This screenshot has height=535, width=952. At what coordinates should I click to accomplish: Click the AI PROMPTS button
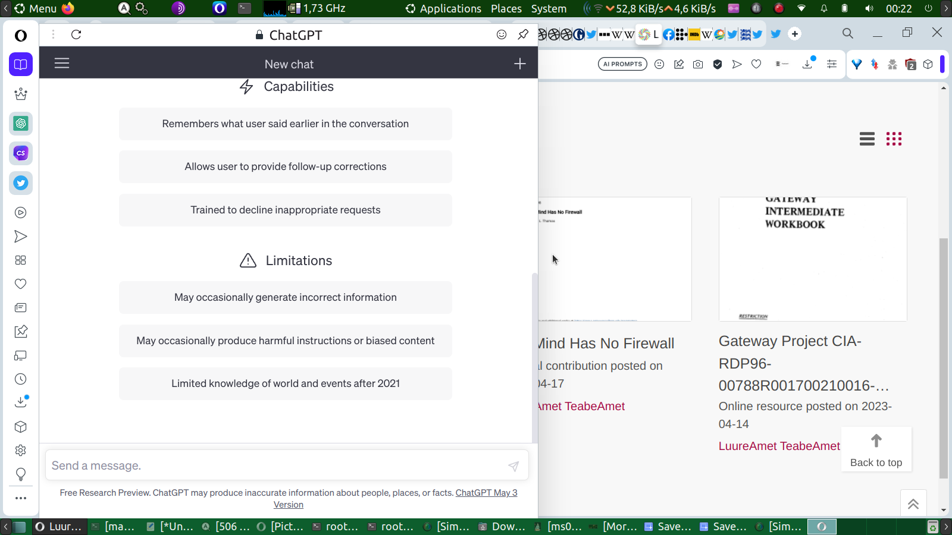(x=622, y=64)
